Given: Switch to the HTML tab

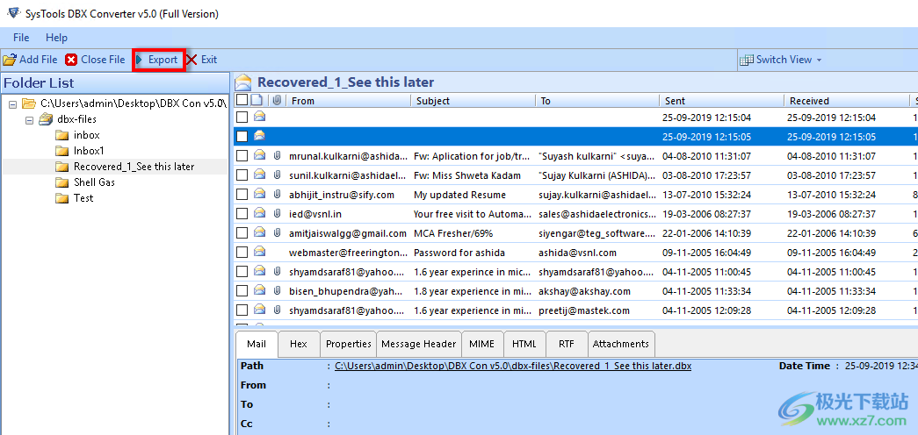Looking at the screenshot, I should pyautogui.click(x=524, y=344).
